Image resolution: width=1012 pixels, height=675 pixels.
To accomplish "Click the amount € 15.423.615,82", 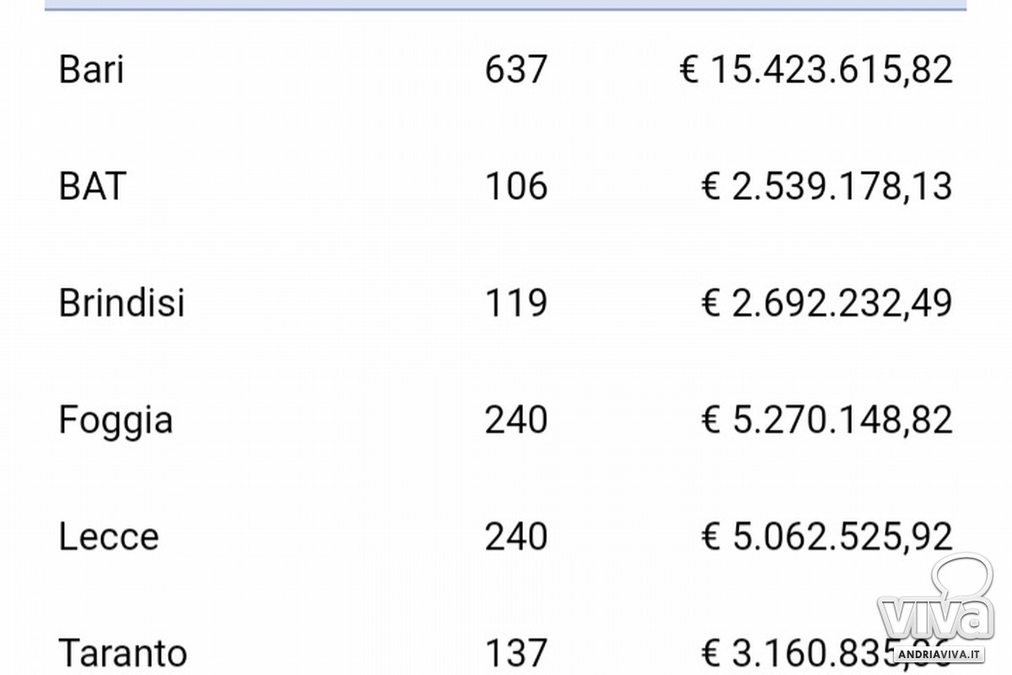I will [x=816, y=70].
